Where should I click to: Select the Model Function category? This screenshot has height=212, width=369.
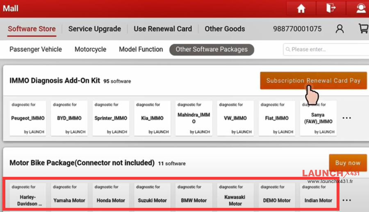(141, 49)
